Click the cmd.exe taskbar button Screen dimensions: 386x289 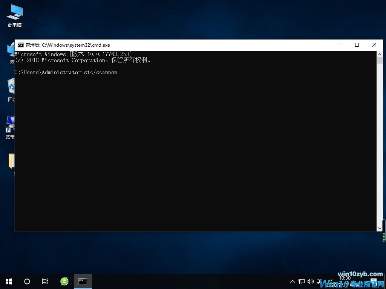[83, 281]
